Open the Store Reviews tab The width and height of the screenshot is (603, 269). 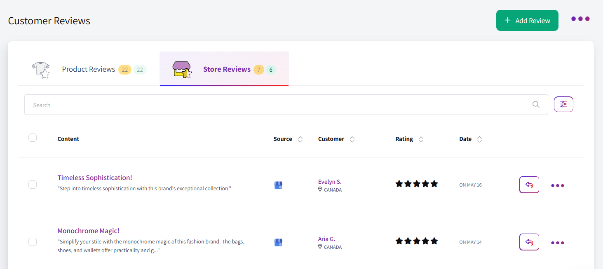pos(227,69)
